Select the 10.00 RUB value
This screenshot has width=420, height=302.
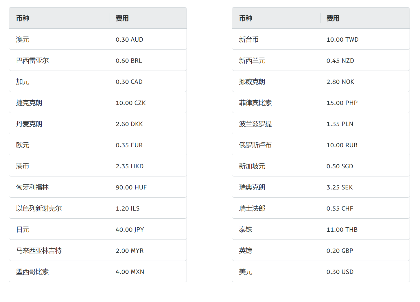click(x=342, y=145)
